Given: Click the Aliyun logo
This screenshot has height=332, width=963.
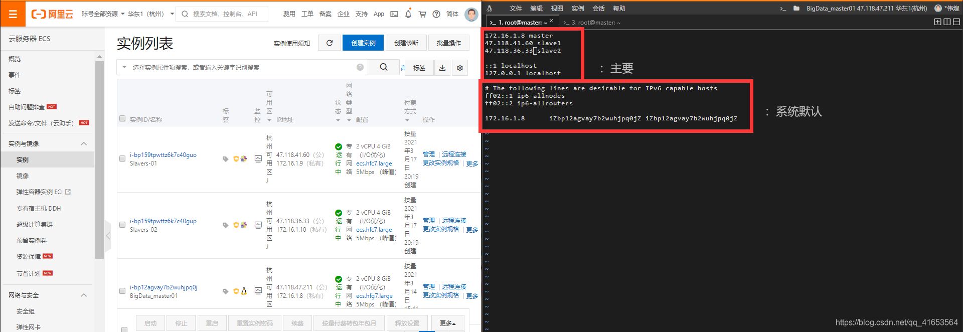Looking at the screenshot, I should (x=52, y=14).
